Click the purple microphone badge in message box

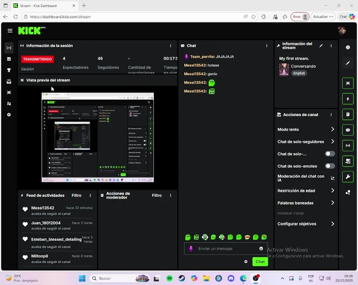pos(191,249)
